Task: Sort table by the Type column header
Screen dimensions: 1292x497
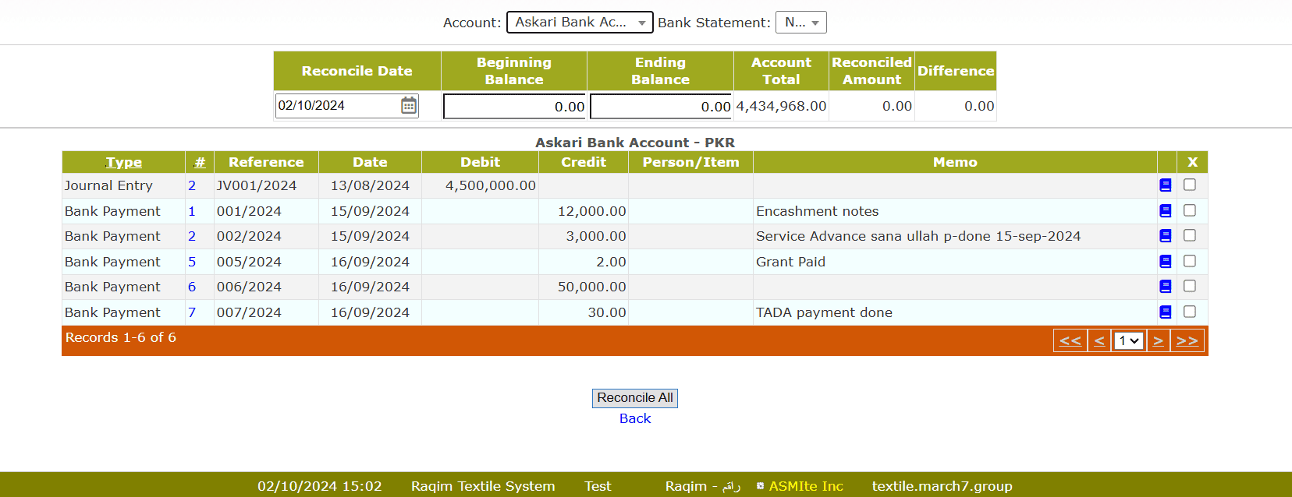Action: point(124,162)
